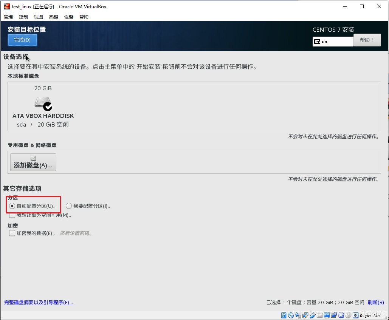Click the network adapter status icon
Image resolution: width=389 pixels, height=320 pixels.
point(305,315)
